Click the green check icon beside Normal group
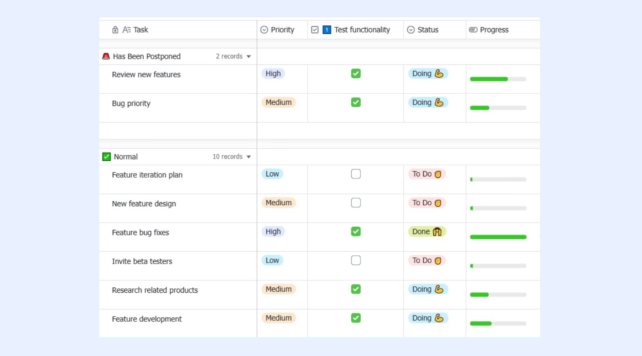 coord(106,157)
